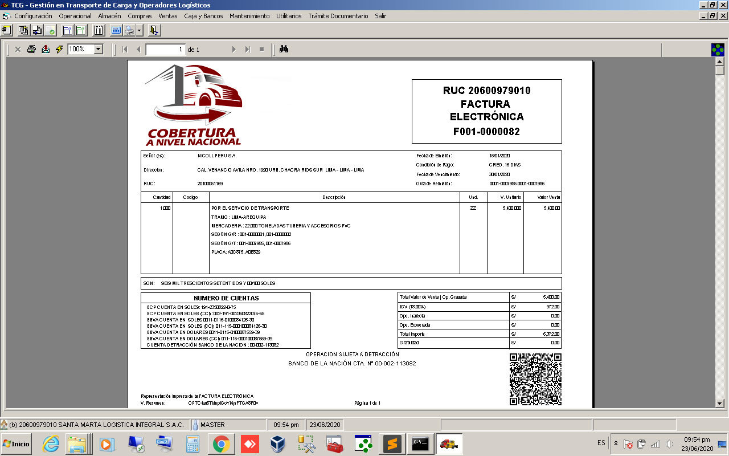Go to next report page arrow
This screenshot has height=456, width=729.
pos(234,50)
